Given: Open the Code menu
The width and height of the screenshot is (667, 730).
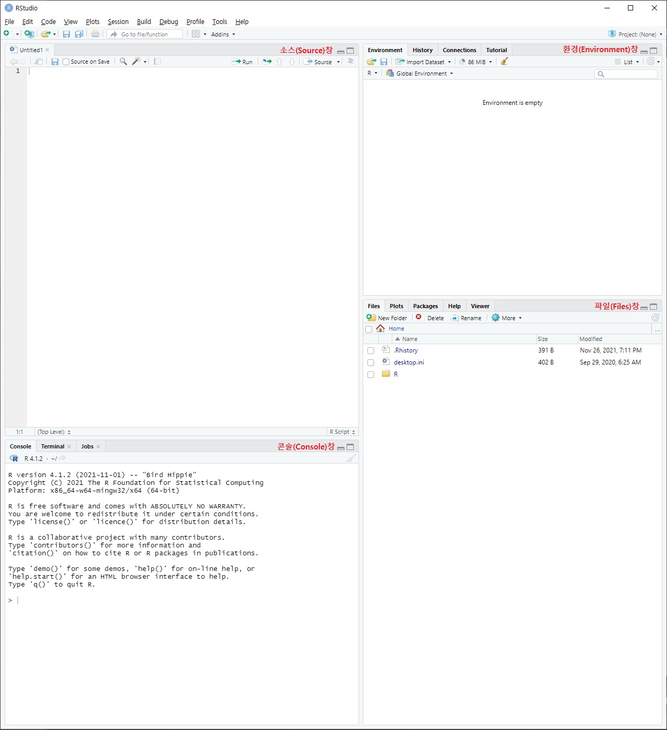Looking at the screenshot, I should pyautogui.click(x=48, y=21).
